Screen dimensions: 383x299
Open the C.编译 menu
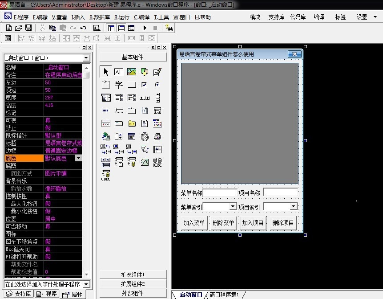(x=141, y=17)
